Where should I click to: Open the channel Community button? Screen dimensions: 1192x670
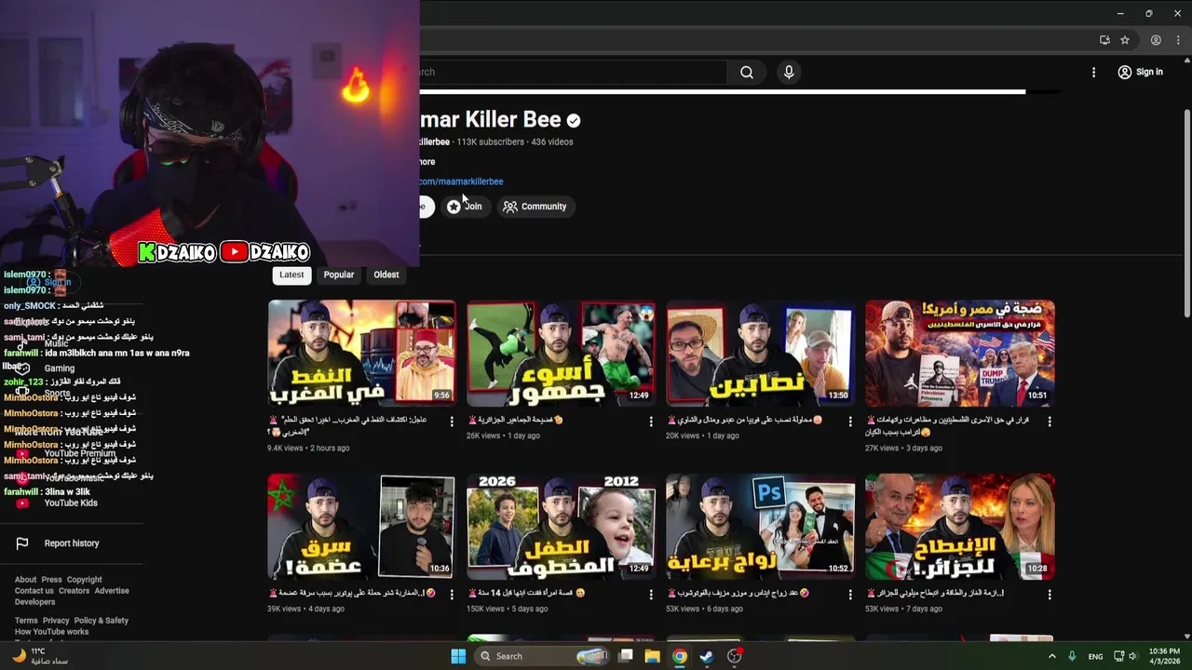tap(535, 207)
